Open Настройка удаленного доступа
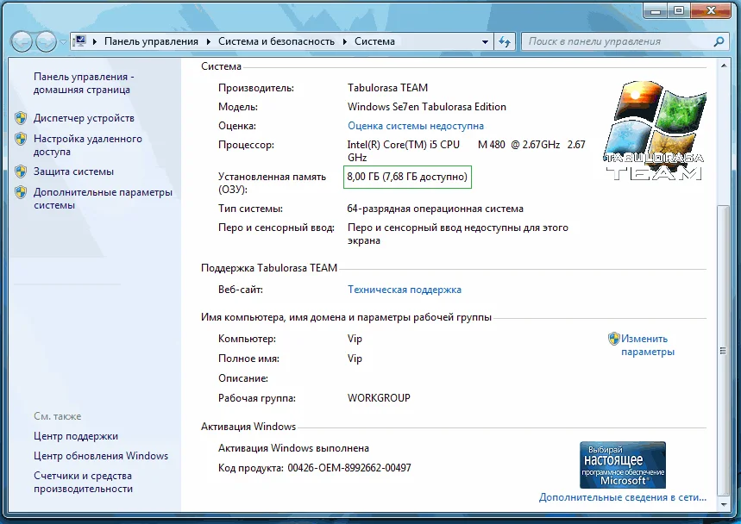 87,145
